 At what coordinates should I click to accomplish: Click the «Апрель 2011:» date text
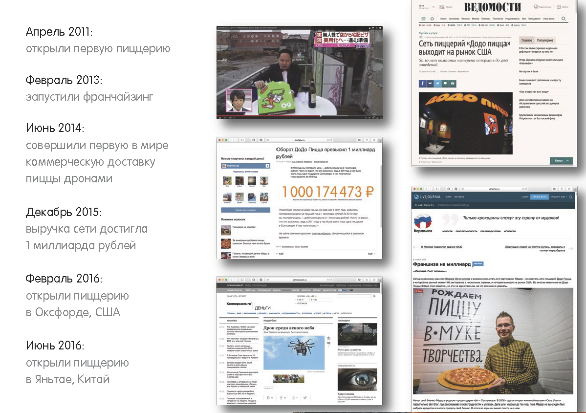pos(59,32)
